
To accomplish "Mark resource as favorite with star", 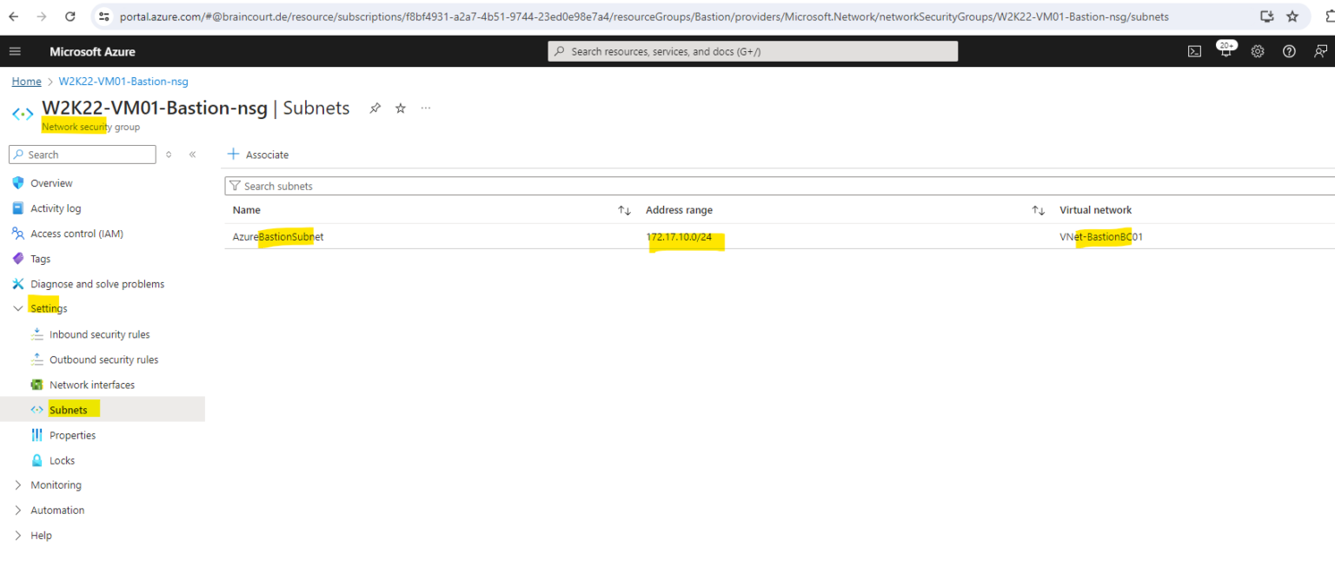I will click(x=401, y=109).
